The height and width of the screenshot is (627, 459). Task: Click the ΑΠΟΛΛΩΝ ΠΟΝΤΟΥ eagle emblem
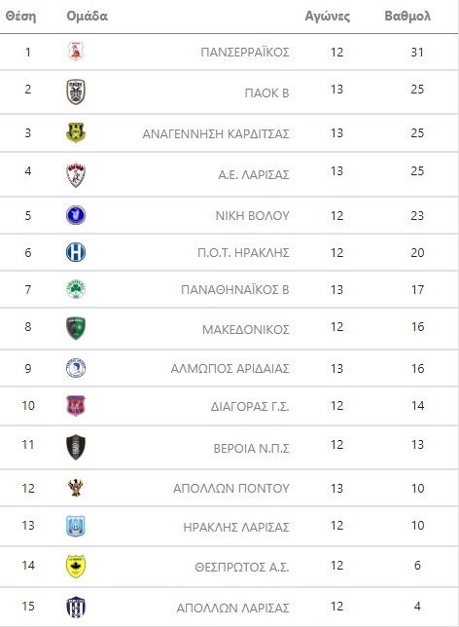tap(76, 488)
